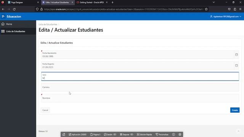Image resolution: width=244 pixels, height=137 pixels.
Task: Open developer toolbar settings gear
Action: point(180,134)
